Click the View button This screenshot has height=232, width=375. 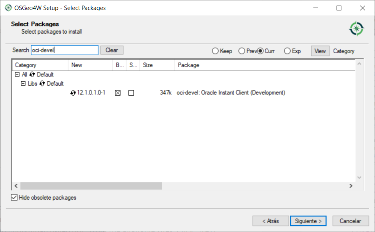click(x=320, y=51)
